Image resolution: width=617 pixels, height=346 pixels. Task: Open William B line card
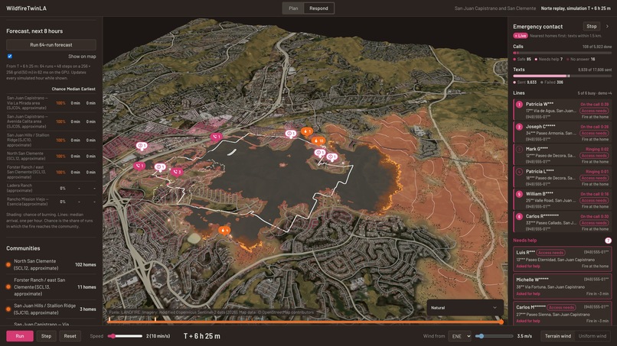[x=563, y=200]
